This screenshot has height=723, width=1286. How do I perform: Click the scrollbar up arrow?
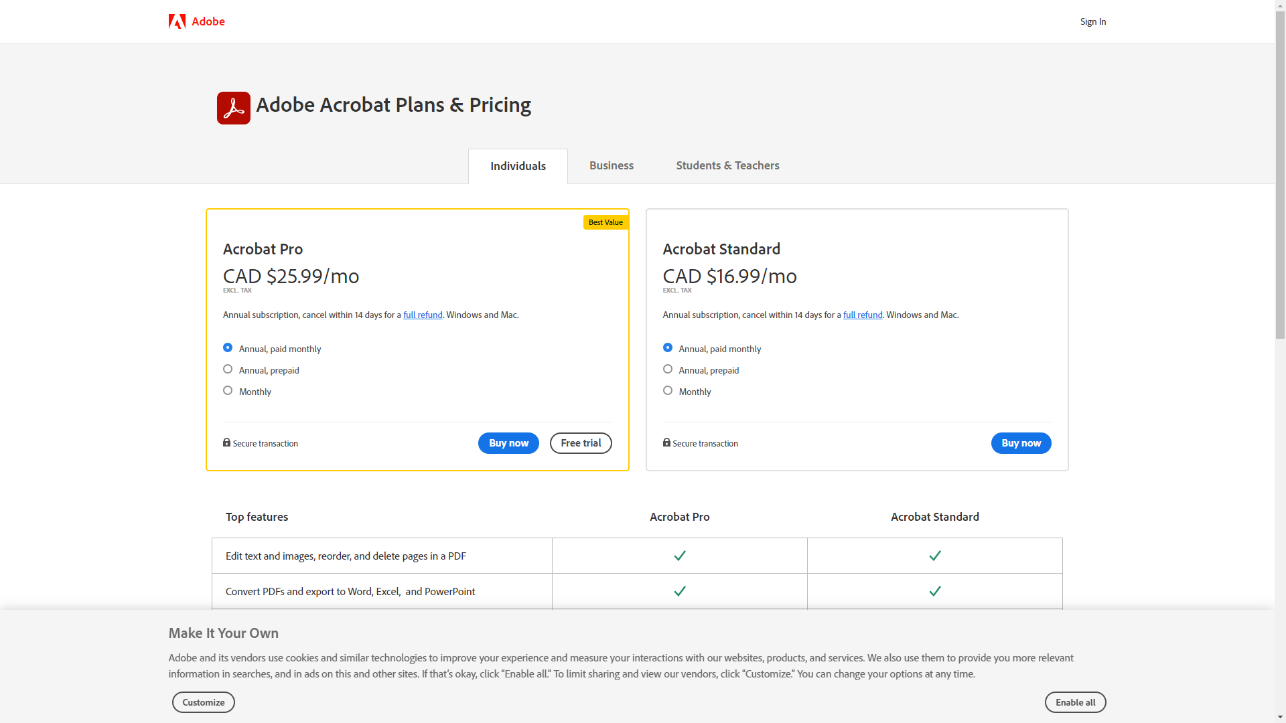point(1281,5)
